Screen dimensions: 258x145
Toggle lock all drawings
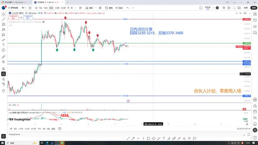click(3, 79)
